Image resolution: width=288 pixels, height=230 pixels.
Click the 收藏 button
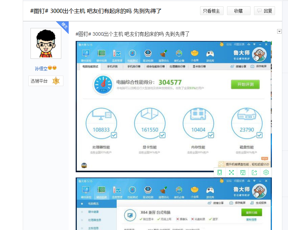239,11
